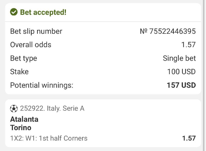Click the green checkmark icon

click(14, 12)
